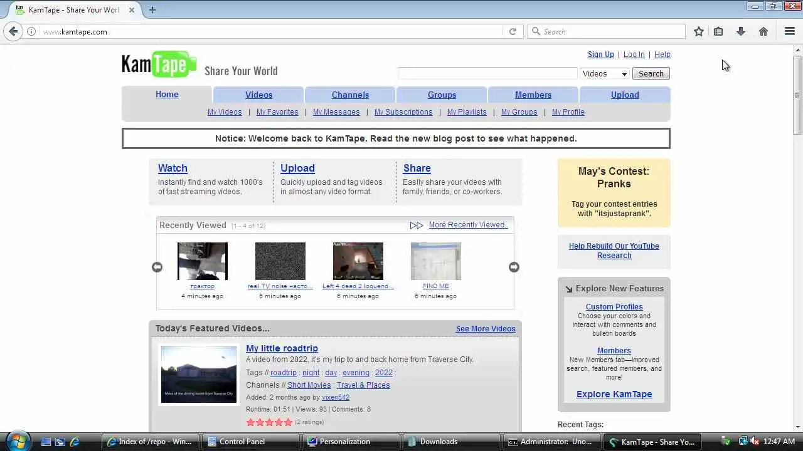Screen dimensions: 803x451
Task: Open My Profile link
Action: [x=568, y=112]
